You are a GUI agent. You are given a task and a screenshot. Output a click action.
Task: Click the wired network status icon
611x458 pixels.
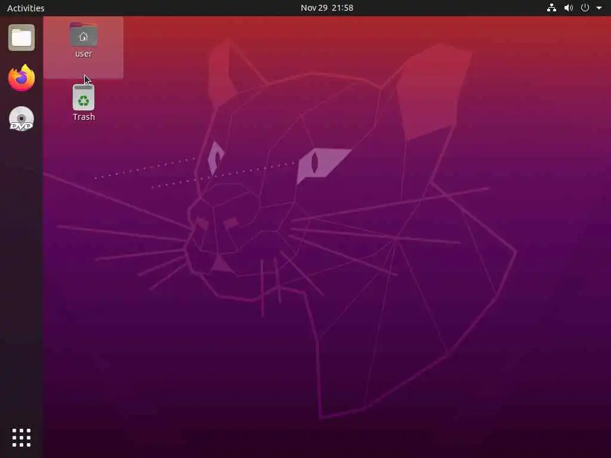tap(551, 8)
